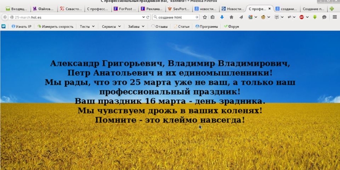Open a new tab with green plus
This screenshot has width=340, height=170.
(331, 9)
